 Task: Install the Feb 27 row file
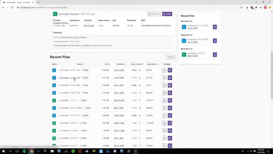(x=170, y=115)
